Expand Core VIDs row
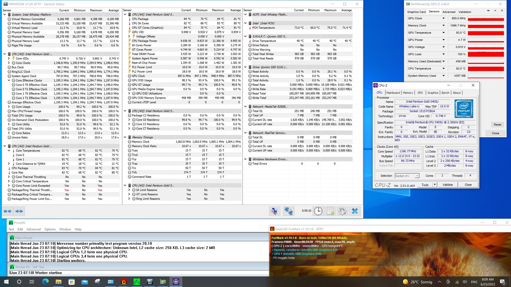 point(9,58)
